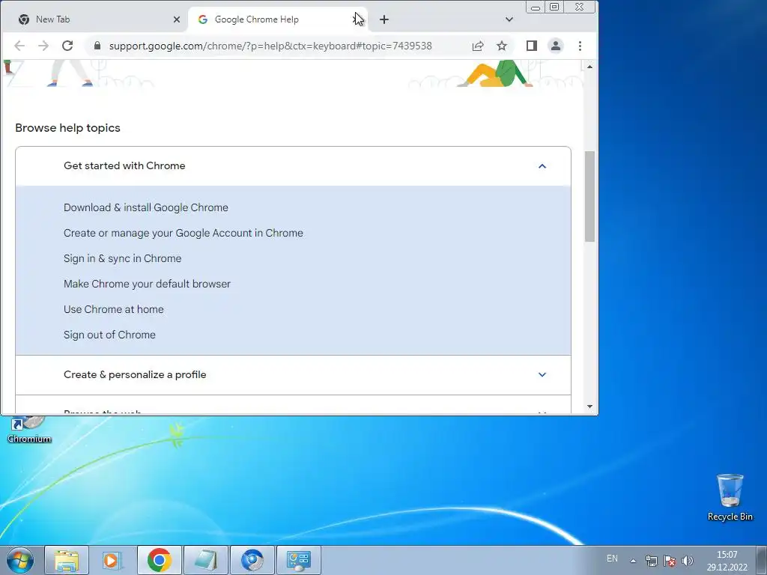Reload the Google Chrome Help page
Viewport: 767px width, 575px height.
click(x=67, y=46)
